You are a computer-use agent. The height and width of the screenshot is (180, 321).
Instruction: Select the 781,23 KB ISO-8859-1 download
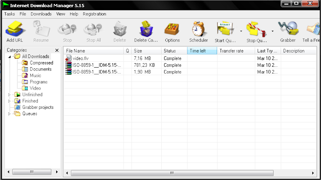(x=190, y=65)
